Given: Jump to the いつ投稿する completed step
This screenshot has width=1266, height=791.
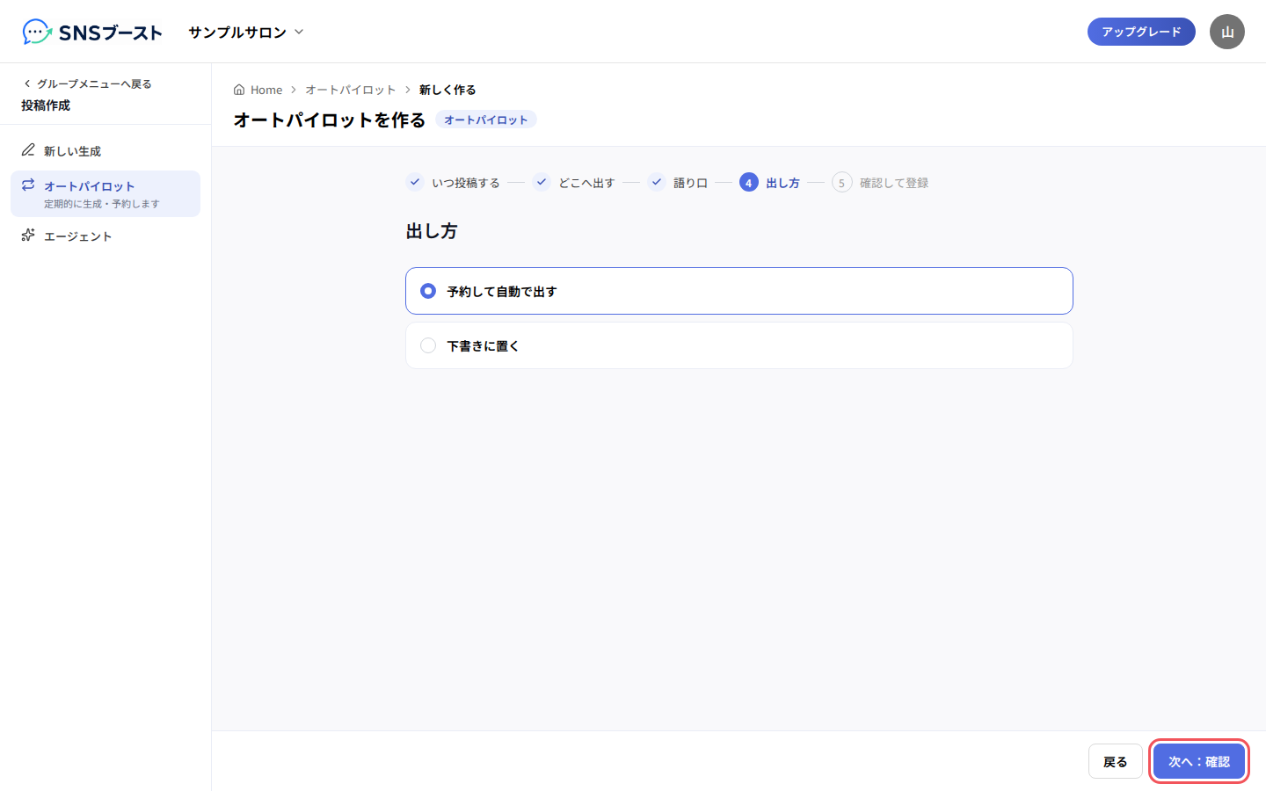Looking at the screenshot, I should click(453, 183).
